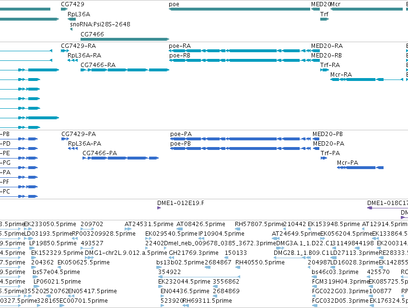Select the CG7466 gene feature bar
This screenshot has height=308, width=408.
point(125,39)
